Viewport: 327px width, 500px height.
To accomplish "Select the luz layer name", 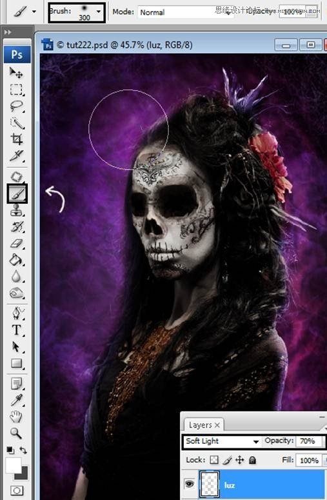I will [230, 485].
